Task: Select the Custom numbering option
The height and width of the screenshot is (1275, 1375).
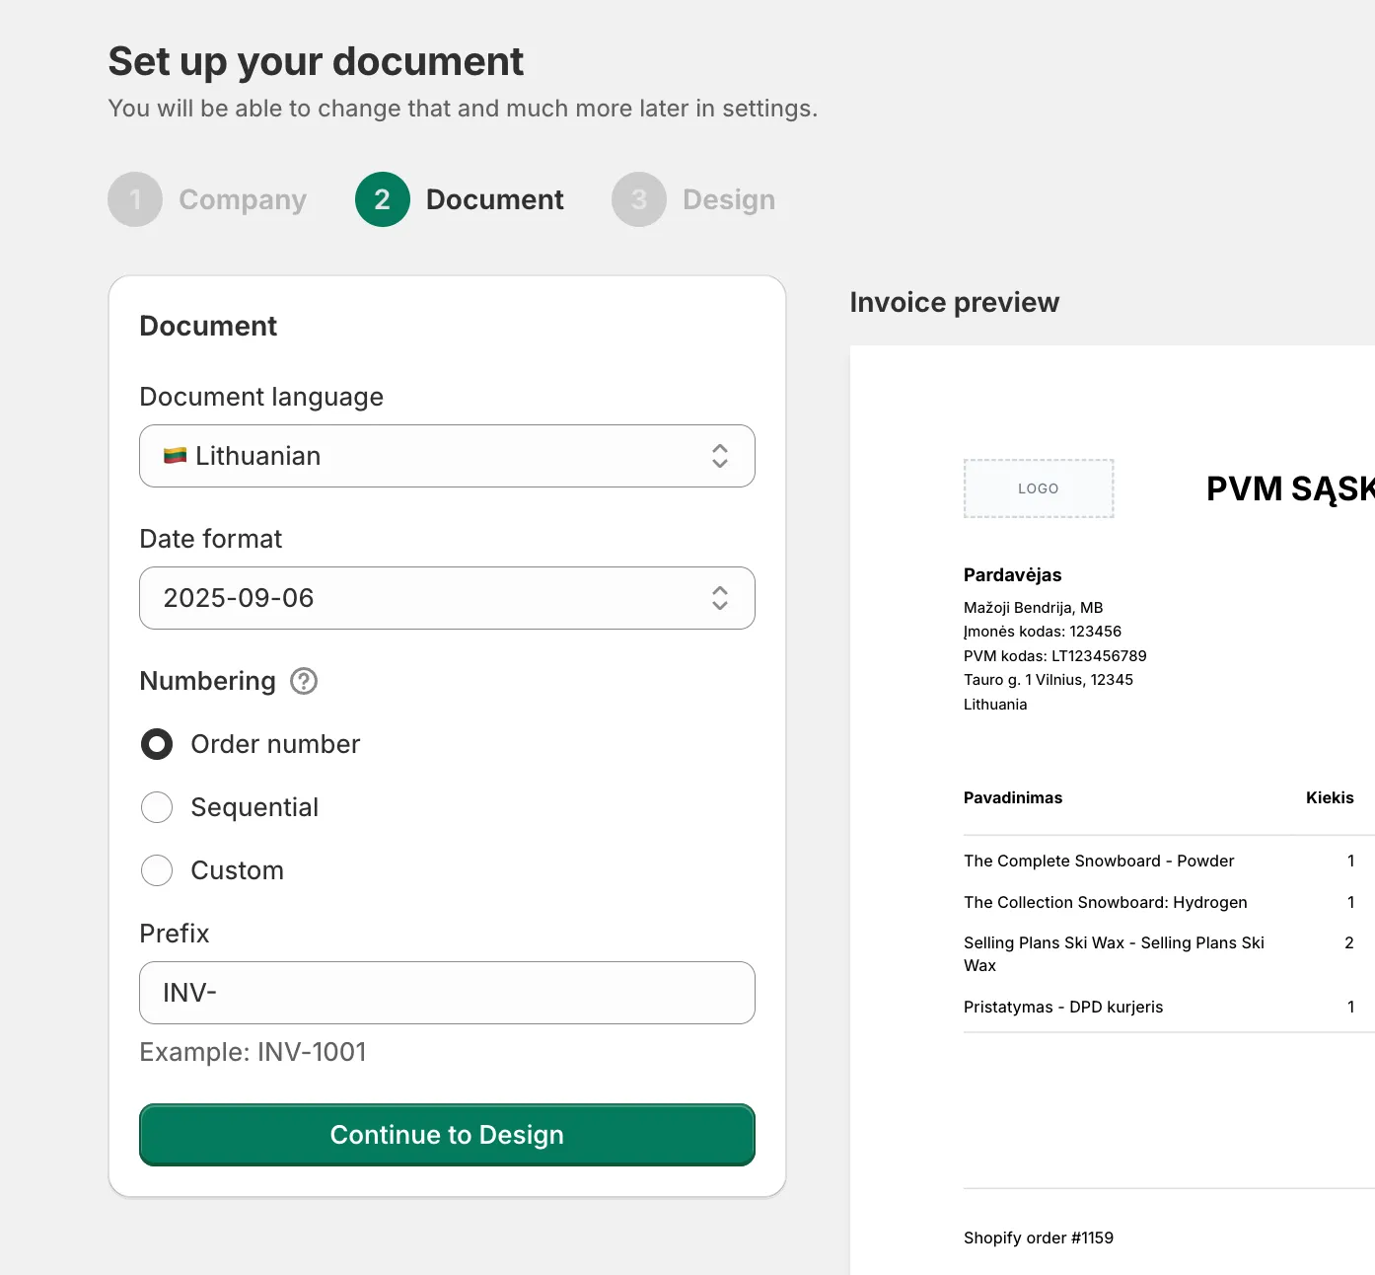Action: (x=157, y=870)
